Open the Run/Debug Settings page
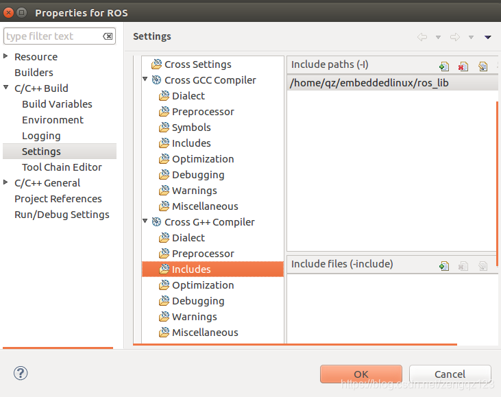 62,215
